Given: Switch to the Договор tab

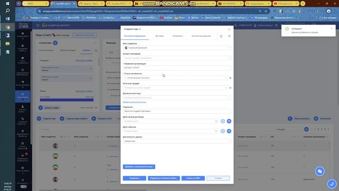Looking at the screenshot, I should coord(159,36).
